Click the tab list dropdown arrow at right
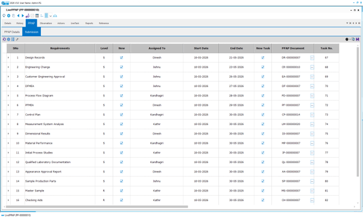Viewport: 363px width, 218px height. pos(347,23)
